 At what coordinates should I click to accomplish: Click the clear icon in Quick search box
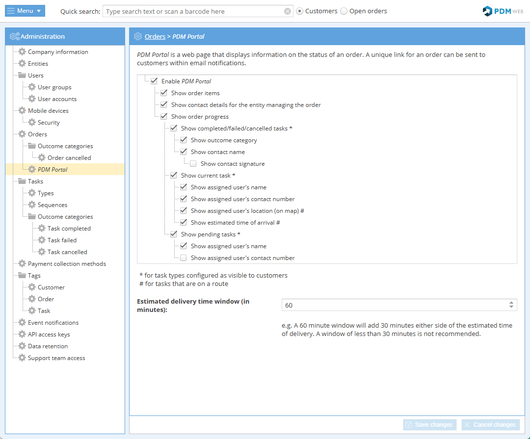tap(288, 11)
